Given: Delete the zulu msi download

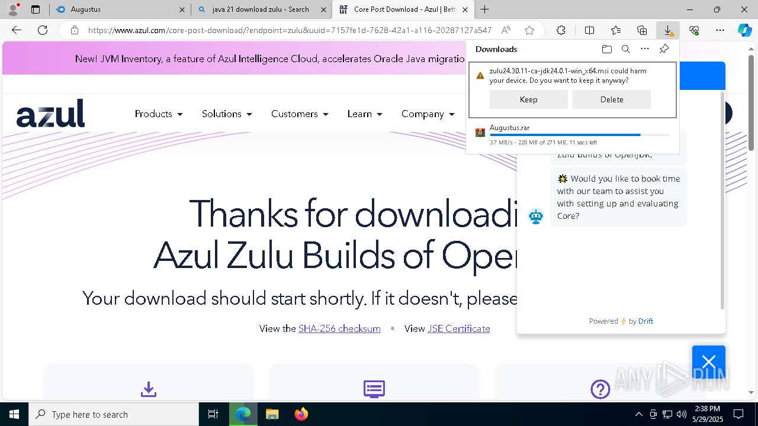Looking at the screenshot, I should point(612,99).
